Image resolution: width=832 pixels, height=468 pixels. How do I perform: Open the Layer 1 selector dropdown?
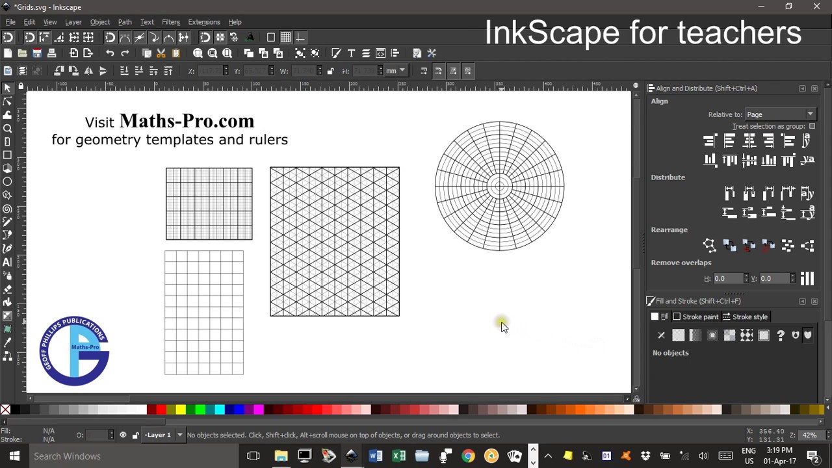point(164,435)
